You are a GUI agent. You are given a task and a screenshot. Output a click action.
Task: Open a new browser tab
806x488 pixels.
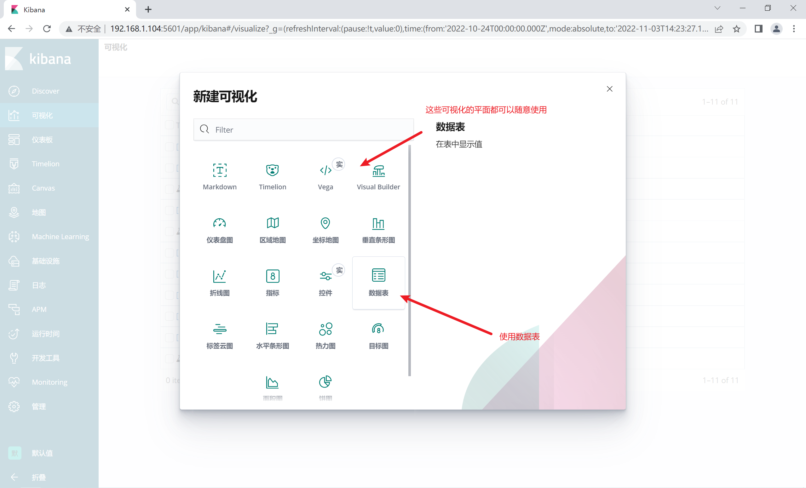[x=148, y=9]
